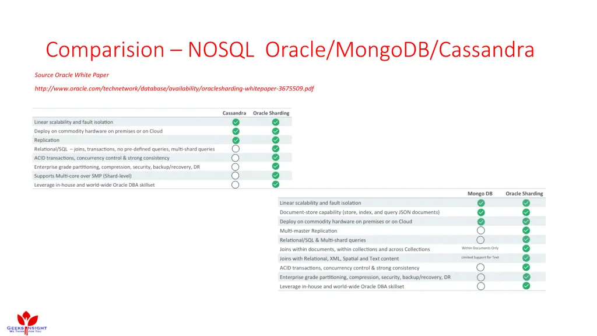Click Oracle Sharding header in Cassandra table
Screen dimensions: 597x336
tap(271, 113)
